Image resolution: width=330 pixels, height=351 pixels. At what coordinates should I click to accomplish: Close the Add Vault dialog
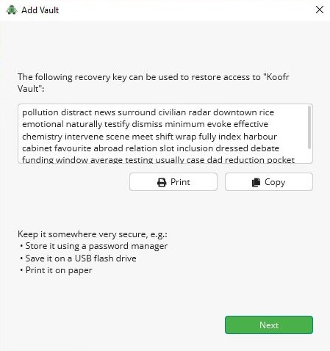(320, 10)
